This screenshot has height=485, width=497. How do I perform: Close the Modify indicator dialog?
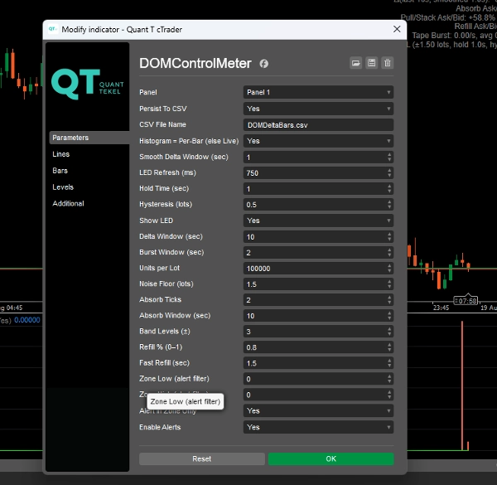[x=396, y=29]
